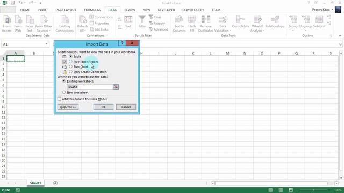This screenshot has height=193, width=344.
Task: Expand the formula bar chevron
Action: (x=340, y=44)
